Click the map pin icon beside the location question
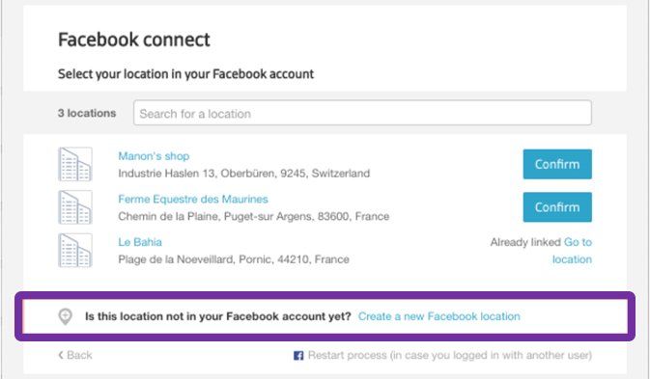 coord(65,316)
